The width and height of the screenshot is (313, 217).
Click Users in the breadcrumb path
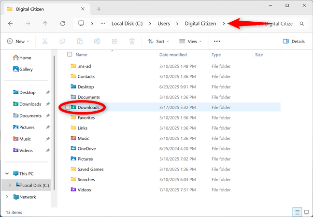click(164, 24)
